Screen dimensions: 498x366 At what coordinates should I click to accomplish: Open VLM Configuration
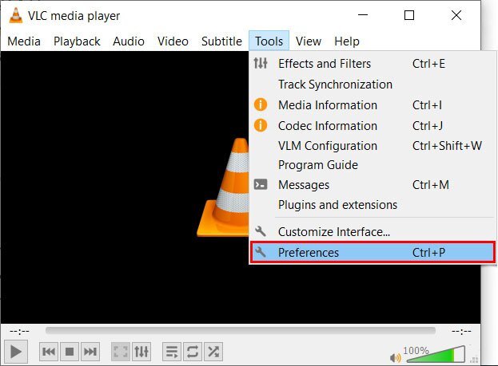(x=373, y=146)
